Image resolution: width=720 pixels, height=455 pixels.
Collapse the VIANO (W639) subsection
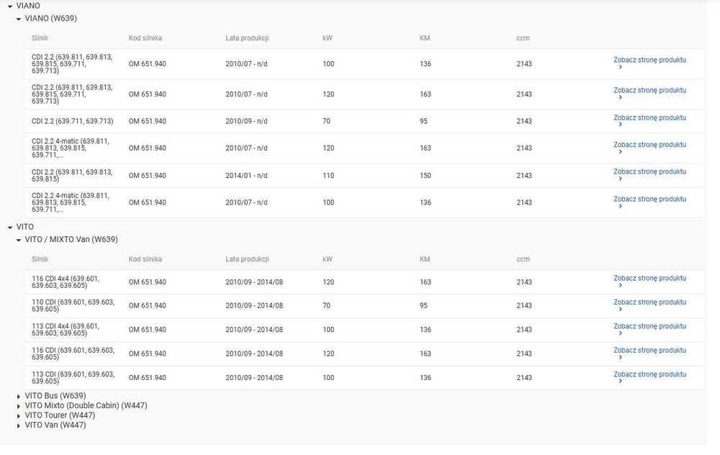pyautogui.click(x=19, y=19)
